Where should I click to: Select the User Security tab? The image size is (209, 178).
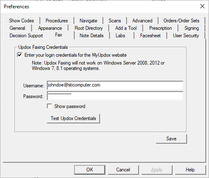click(186, 36)
